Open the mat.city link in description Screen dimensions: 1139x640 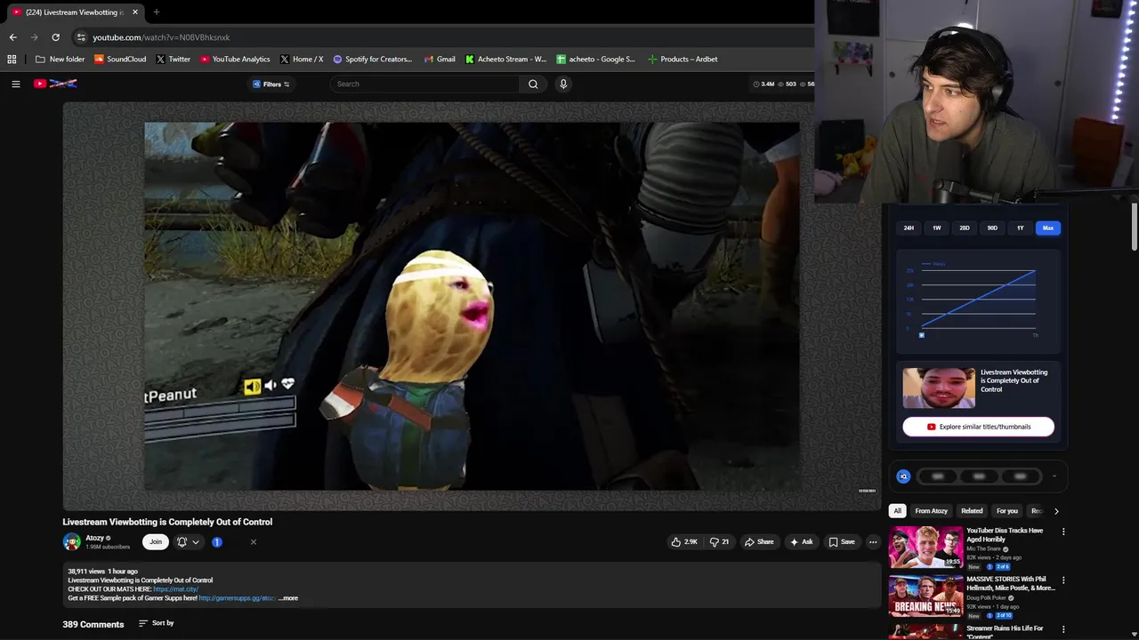[175, 589]
